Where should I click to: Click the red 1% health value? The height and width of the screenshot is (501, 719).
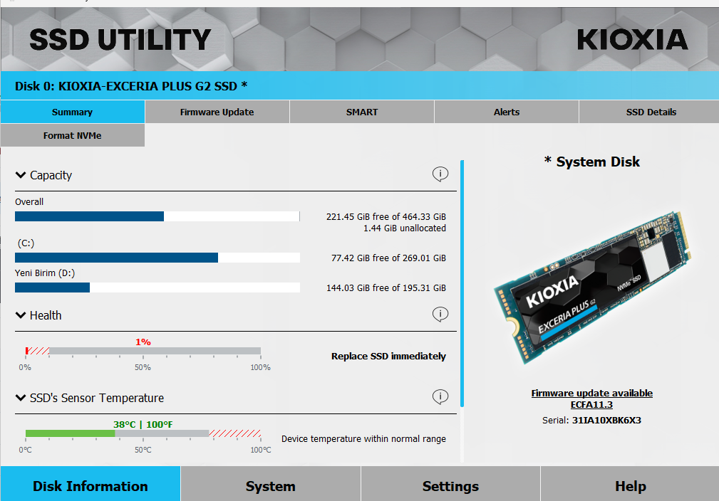coord(143,342)
